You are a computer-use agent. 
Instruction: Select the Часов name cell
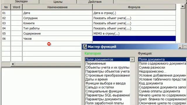coord(57,38)
